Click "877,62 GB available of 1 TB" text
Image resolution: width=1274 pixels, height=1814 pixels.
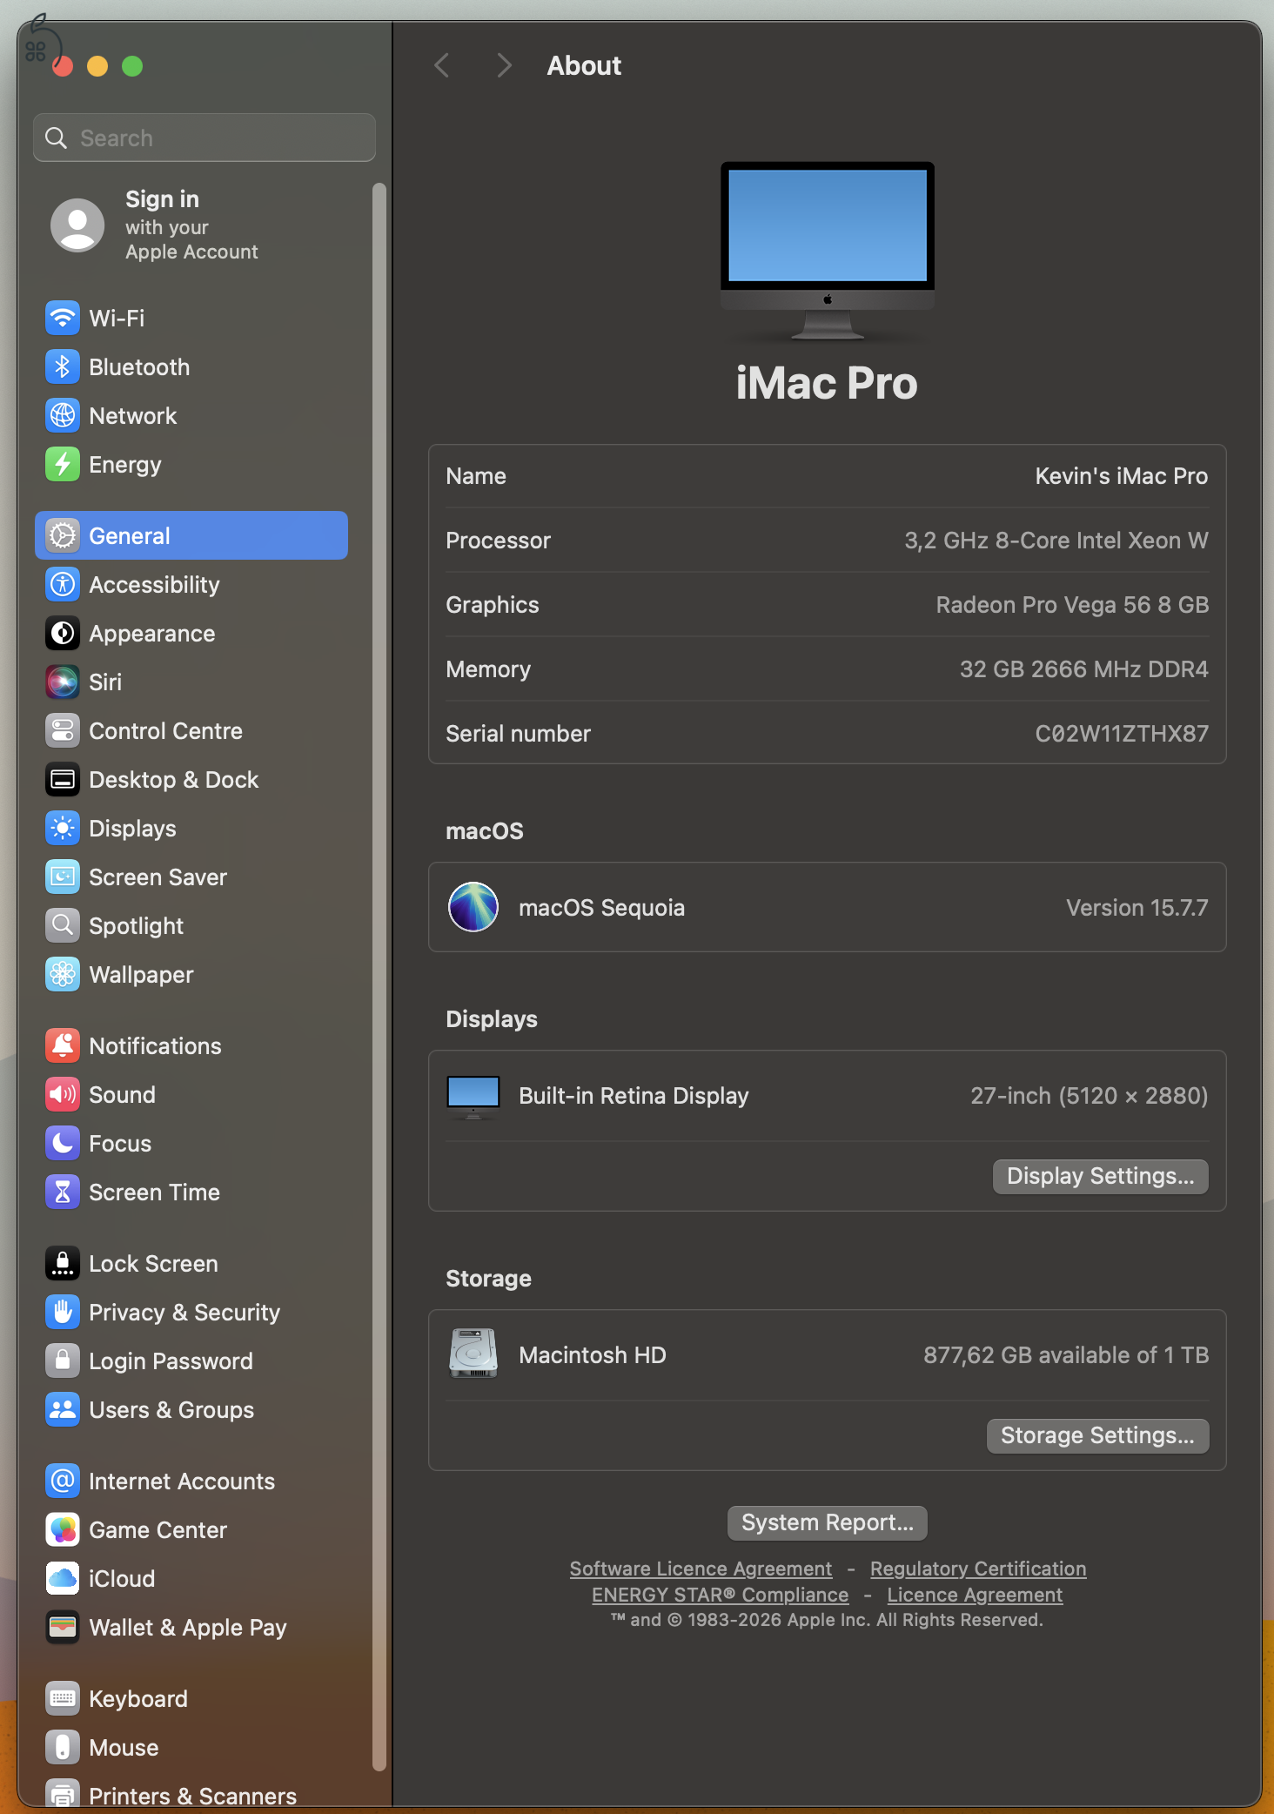1066,1355
